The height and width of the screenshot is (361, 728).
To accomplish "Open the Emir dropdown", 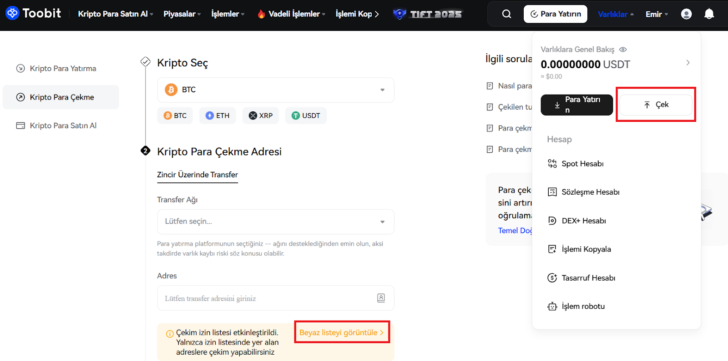I will (657, 14).
